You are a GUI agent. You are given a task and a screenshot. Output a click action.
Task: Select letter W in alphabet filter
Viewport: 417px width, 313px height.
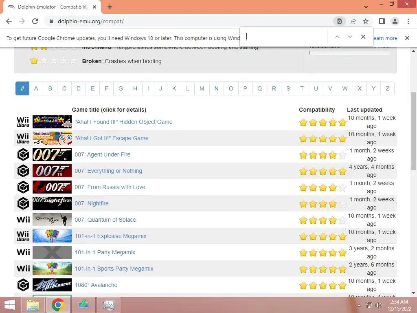click(x=345, y=88)
